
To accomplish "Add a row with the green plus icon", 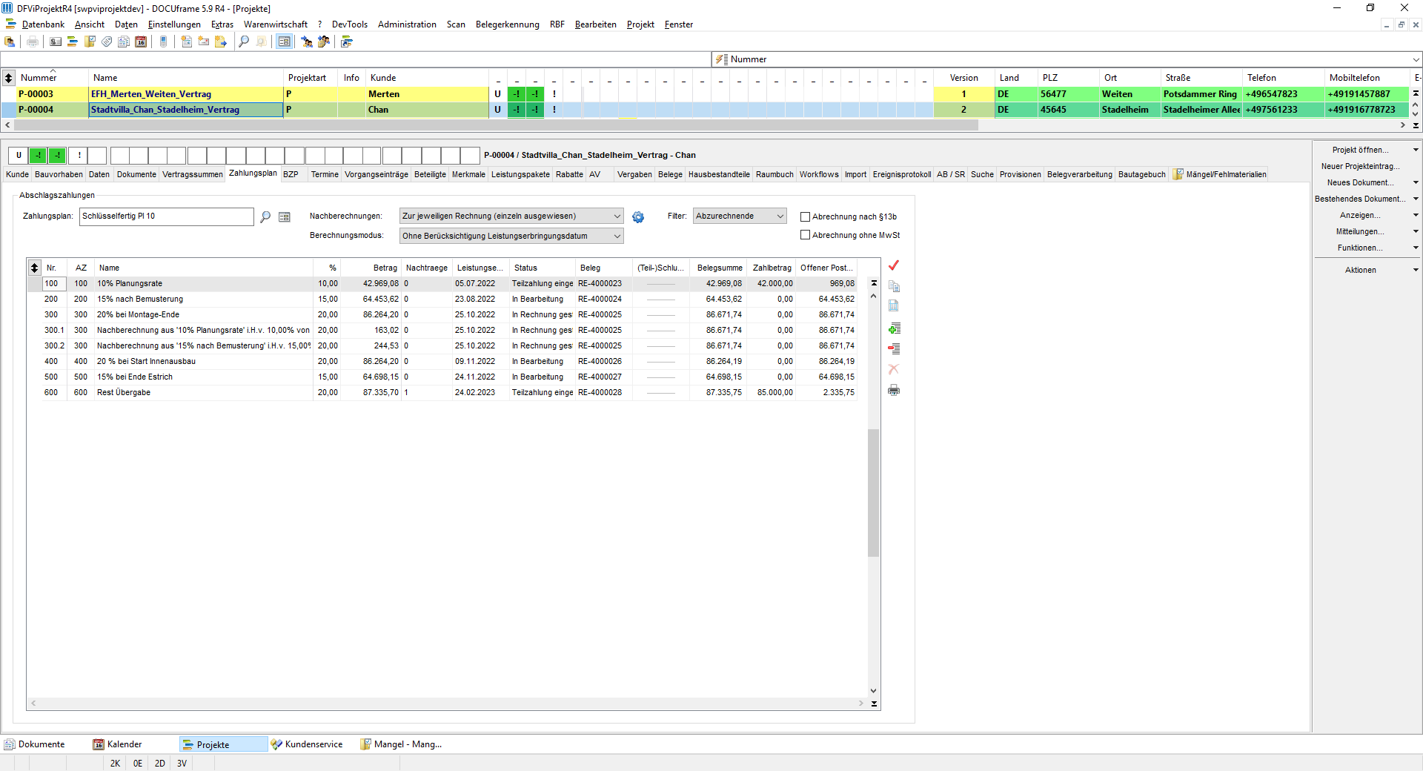I will (x=894, y=328).
